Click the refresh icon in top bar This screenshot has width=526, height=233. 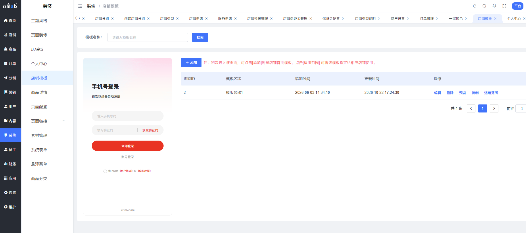click(475, 6)
